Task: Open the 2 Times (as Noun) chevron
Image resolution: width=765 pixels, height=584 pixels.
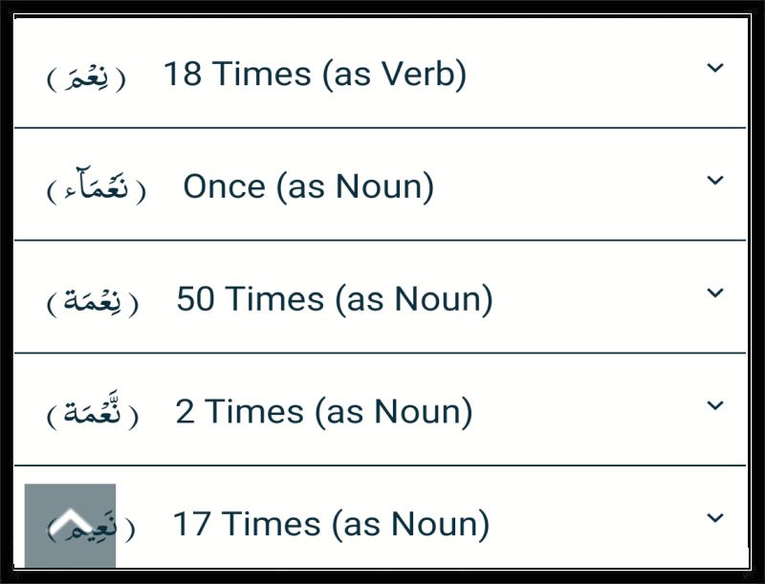Action: [714, 405]
